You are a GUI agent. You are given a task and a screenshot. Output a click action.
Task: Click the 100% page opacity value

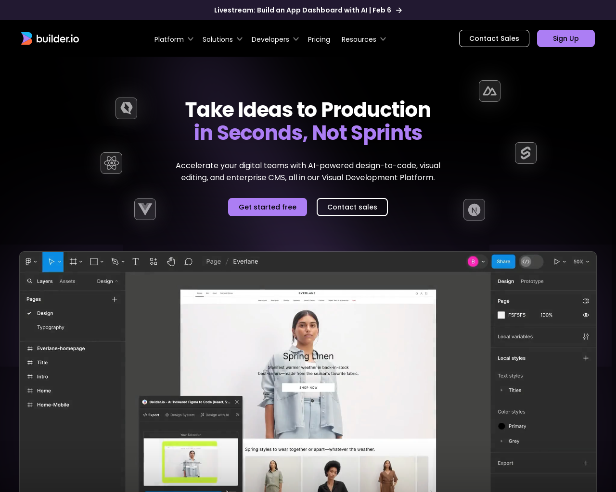(x=546, y=315)
